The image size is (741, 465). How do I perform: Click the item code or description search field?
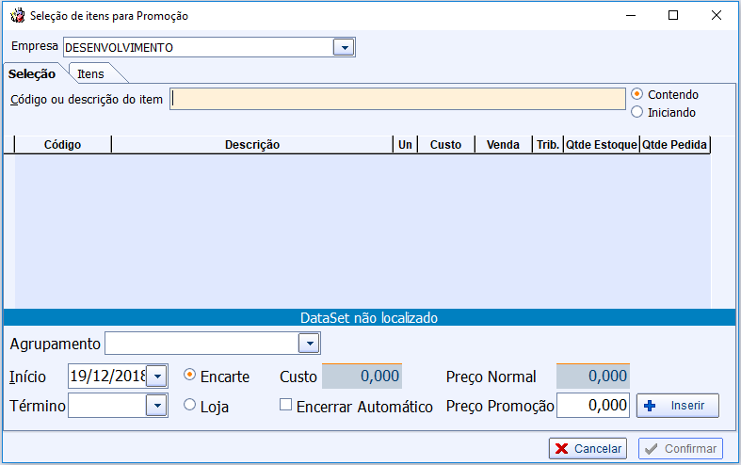point(397,99)
